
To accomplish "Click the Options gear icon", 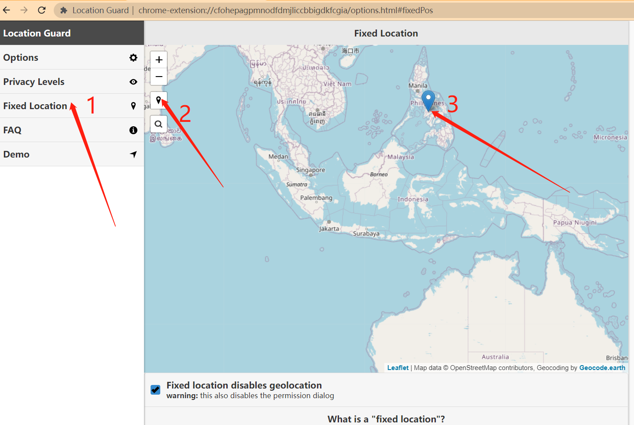I will 133,58.
